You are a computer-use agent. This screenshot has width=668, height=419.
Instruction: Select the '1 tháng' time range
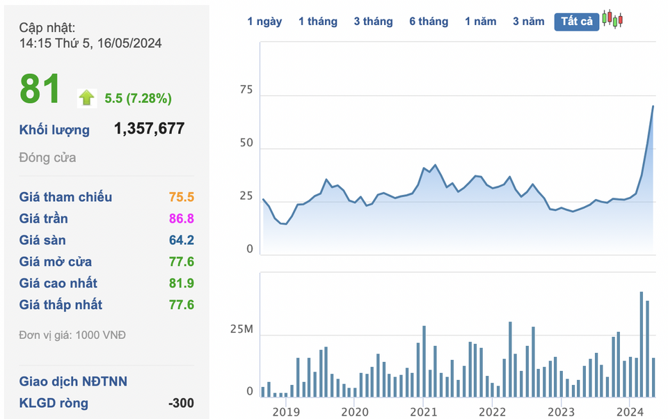point(318,22)
